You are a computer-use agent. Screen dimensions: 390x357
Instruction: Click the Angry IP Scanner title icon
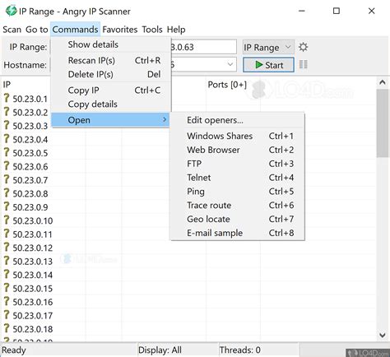point(12,11)
